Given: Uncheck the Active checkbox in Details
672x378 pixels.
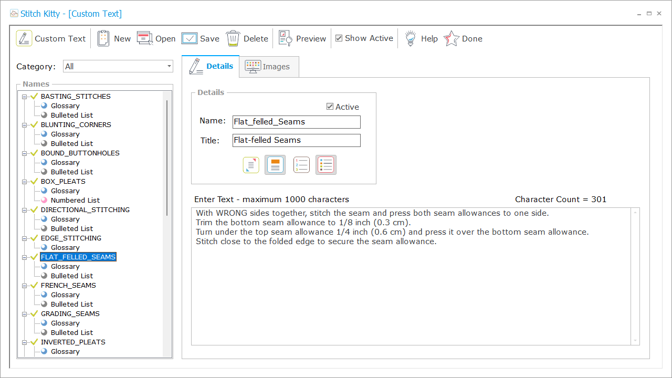Looking at the screenshot, I should pyautogui.click(x=330, y=107).
